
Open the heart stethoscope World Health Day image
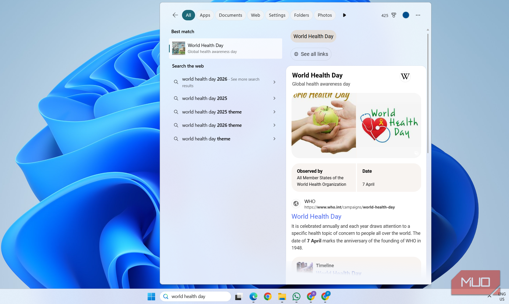[389, 125]
